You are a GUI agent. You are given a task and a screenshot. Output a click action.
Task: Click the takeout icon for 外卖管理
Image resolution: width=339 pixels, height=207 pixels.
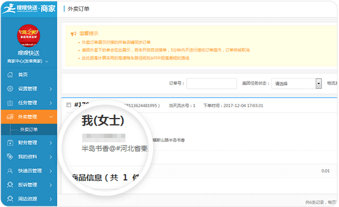pyautogui.click(x=10, y=116)
